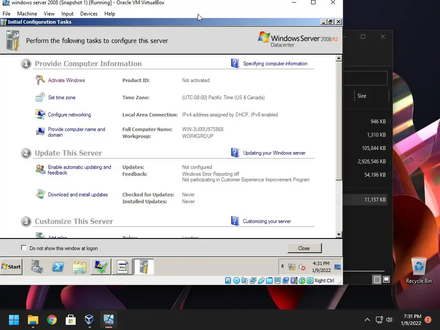
Task: Click help icon beside Specifying computer information
Action: point(235,63)
